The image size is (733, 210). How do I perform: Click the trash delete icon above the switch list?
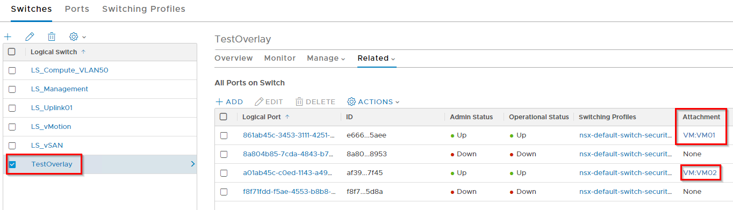point(52,37)
